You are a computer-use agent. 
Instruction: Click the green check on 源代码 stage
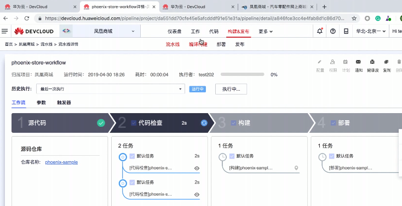101,123
